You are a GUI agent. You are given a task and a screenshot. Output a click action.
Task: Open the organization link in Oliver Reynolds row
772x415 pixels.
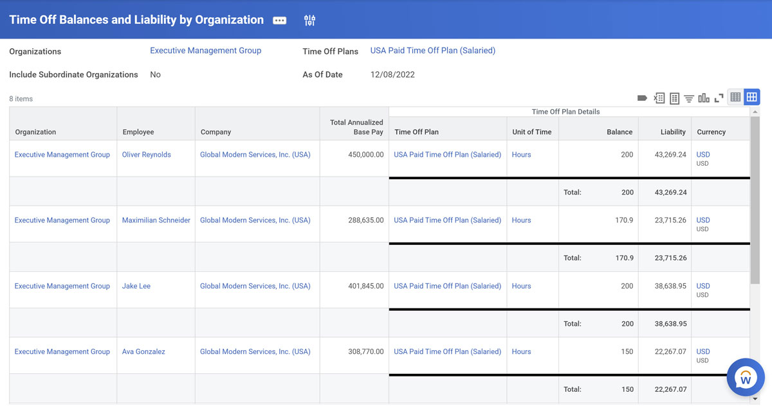pyautogui.click(x=62, y=155)
